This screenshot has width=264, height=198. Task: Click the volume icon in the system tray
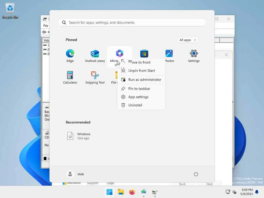pos(234,192)
